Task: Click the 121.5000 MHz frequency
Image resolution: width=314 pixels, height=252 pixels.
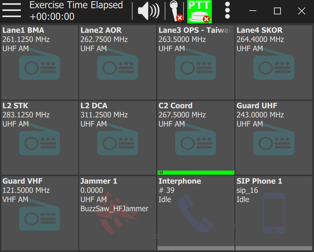Action: click(x=26, y=190)
